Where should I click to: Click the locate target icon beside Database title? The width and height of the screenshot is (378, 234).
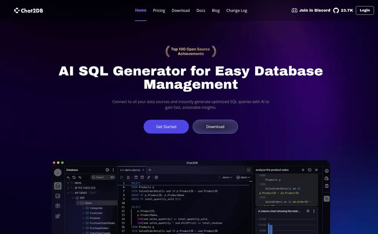(107, 170)
